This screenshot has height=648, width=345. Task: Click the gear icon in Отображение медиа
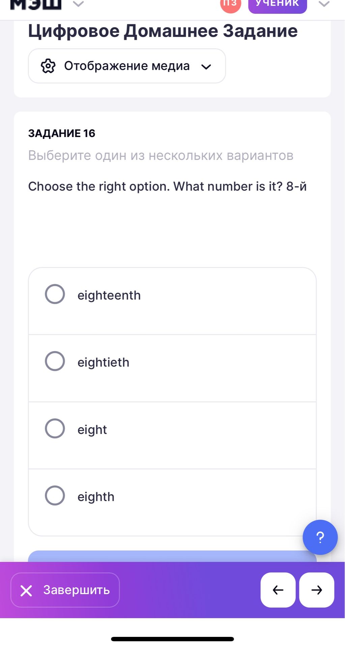pos(48,66)
